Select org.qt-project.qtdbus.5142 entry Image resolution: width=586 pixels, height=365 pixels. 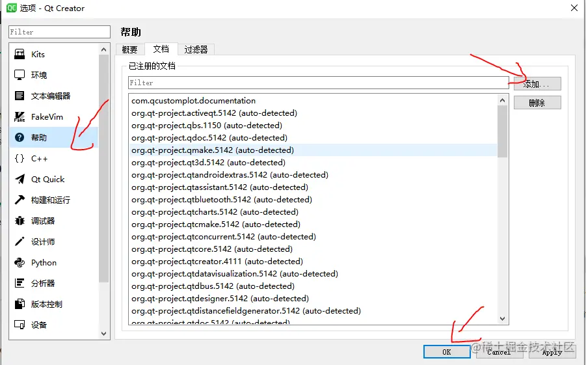pyautogui.click(x=313, y=286)
